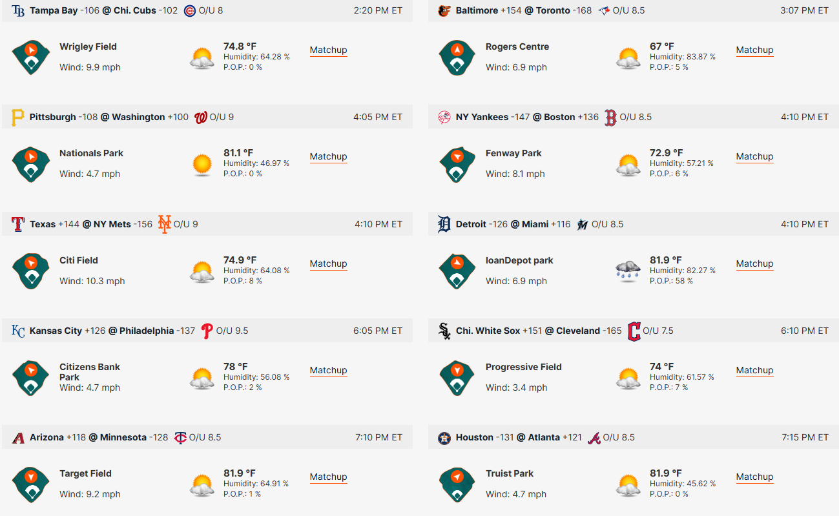Click the Boston Red Sox logo

[610, 118]
